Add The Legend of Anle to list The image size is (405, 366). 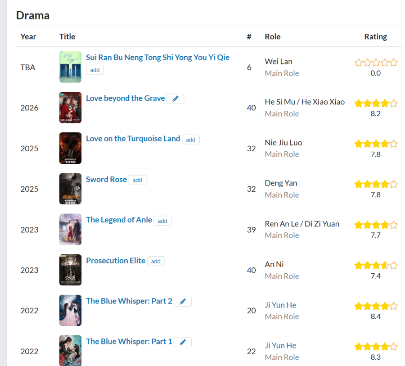[162, 221]
